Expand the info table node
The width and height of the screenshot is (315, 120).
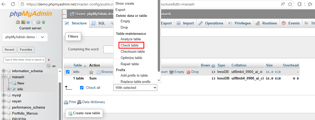tap(9, 89)
